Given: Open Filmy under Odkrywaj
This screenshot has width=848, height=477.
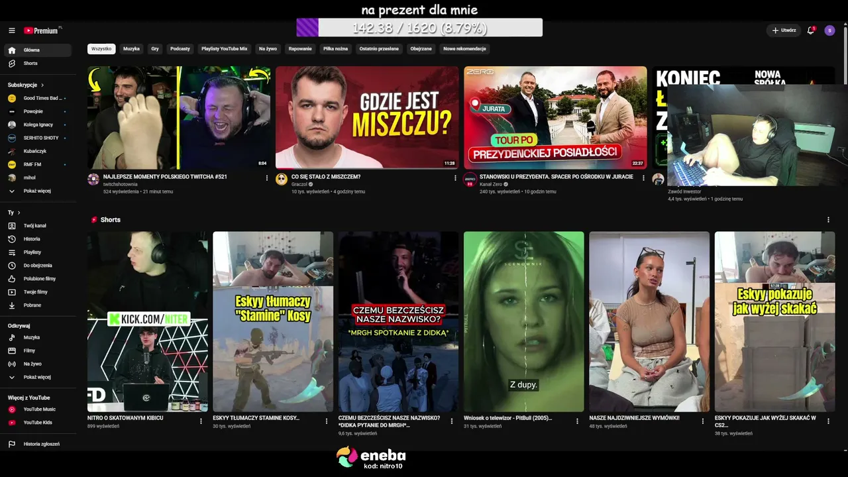Looking at the screenshot, I should point(38,351).
